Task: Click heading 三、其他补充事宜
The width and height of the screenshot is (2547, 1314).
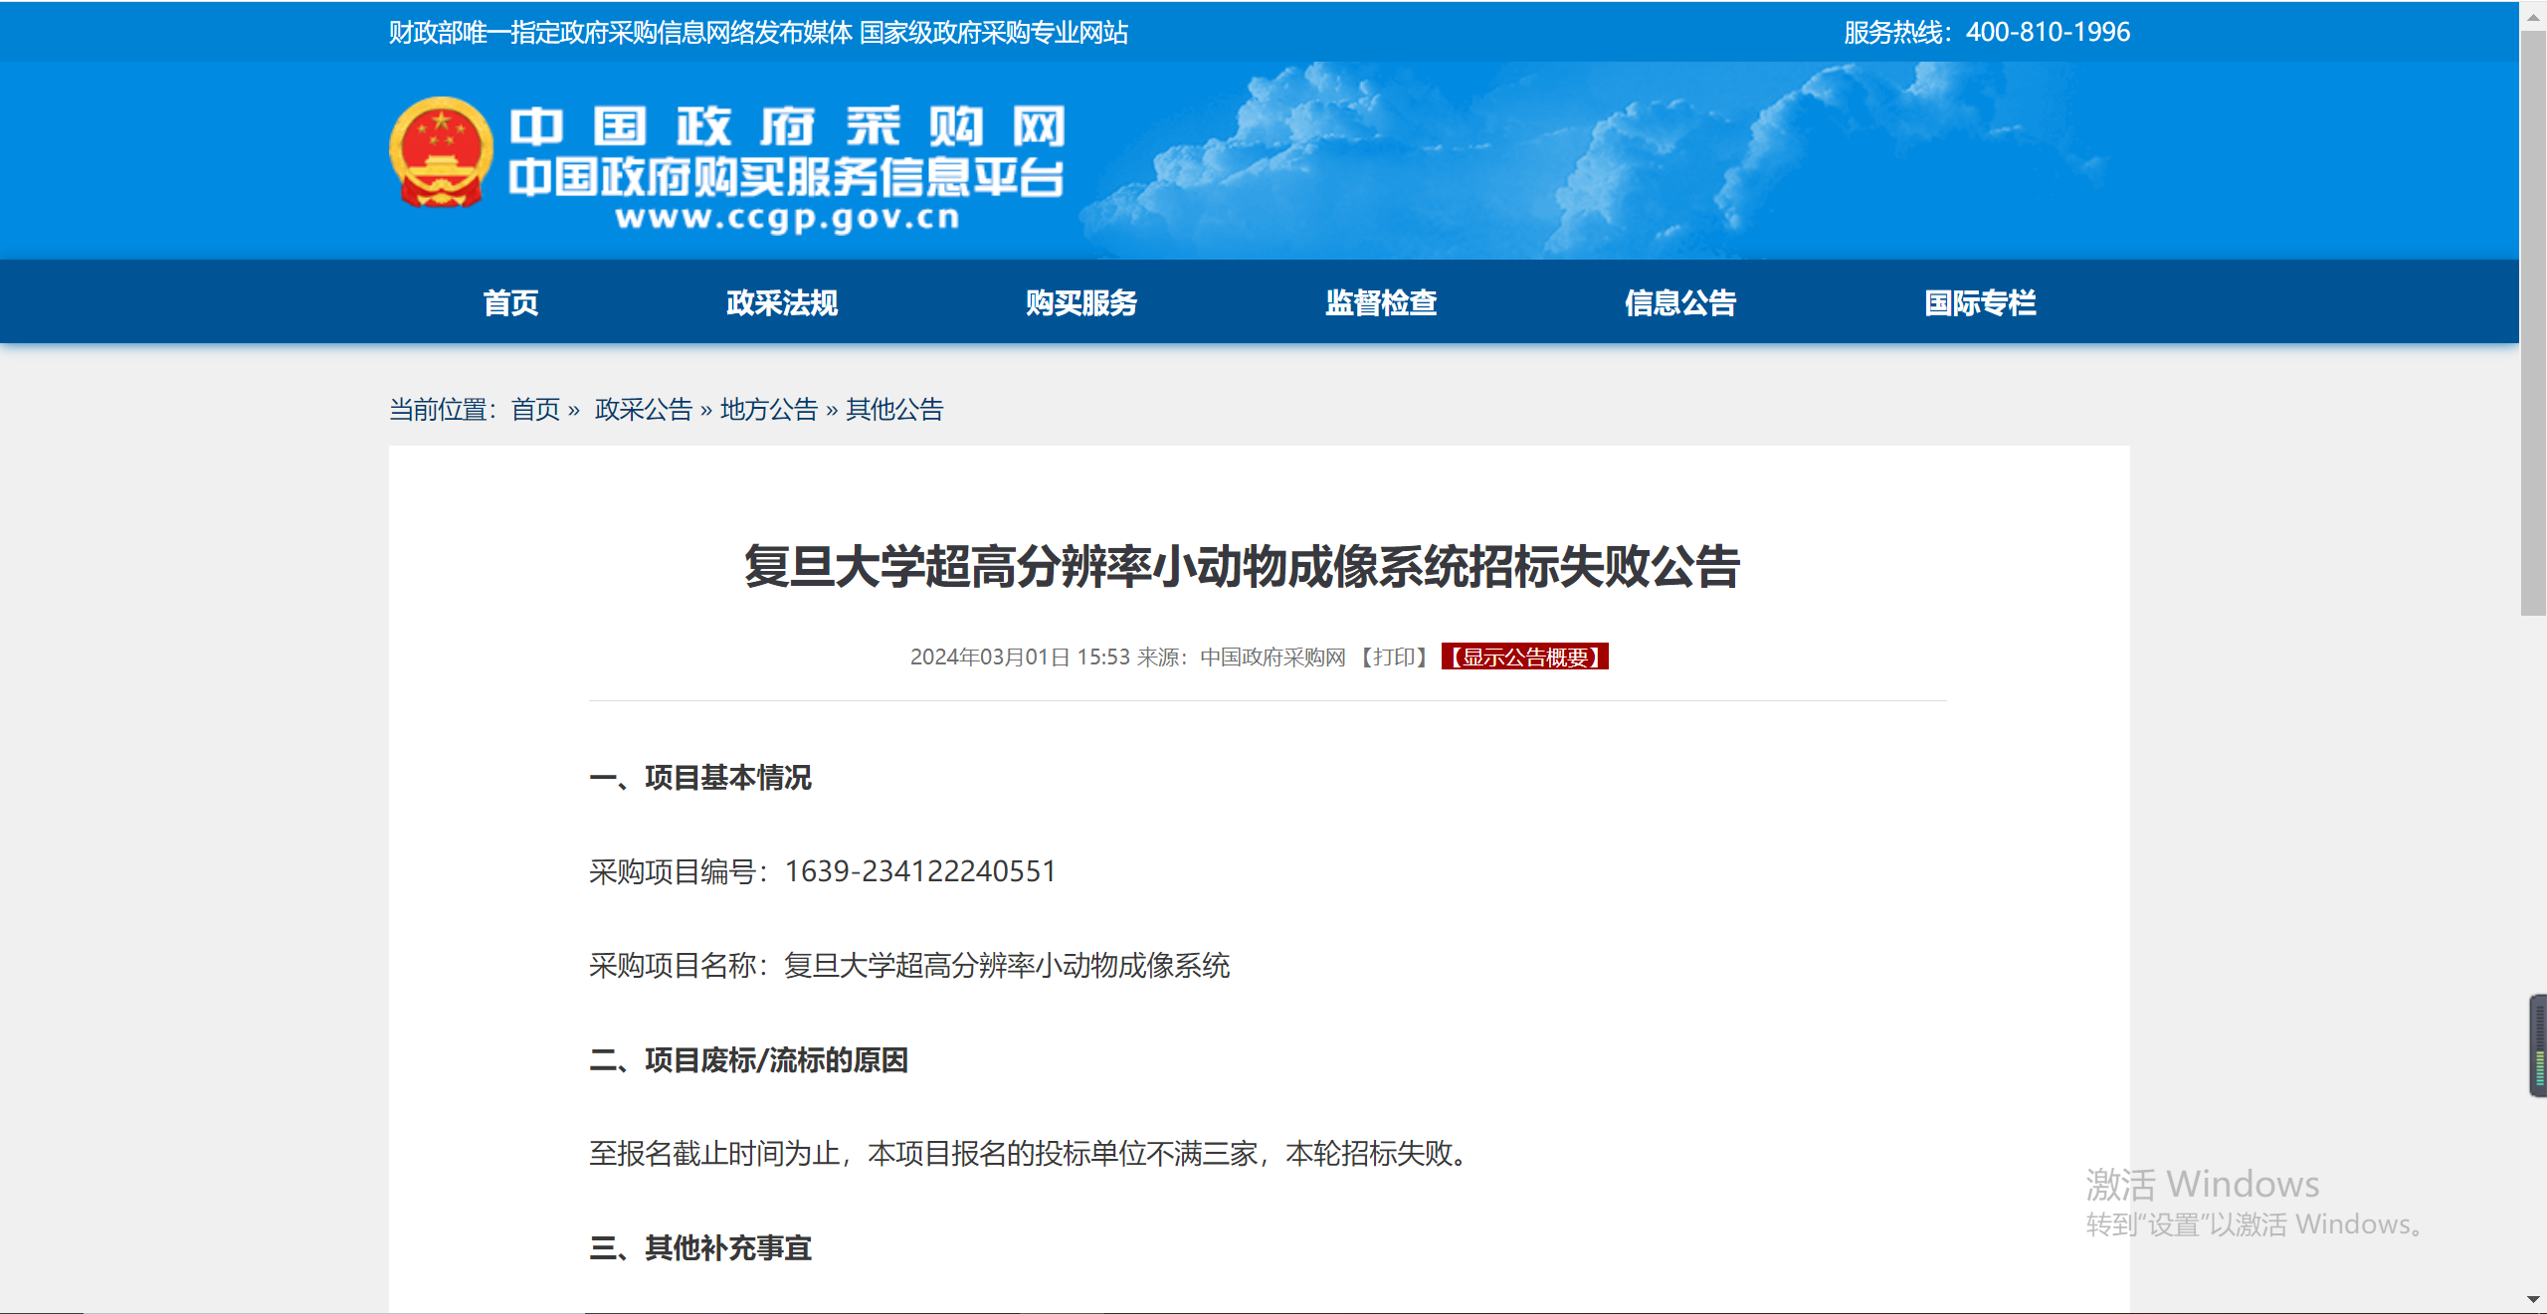Action: pos(700,1247)
